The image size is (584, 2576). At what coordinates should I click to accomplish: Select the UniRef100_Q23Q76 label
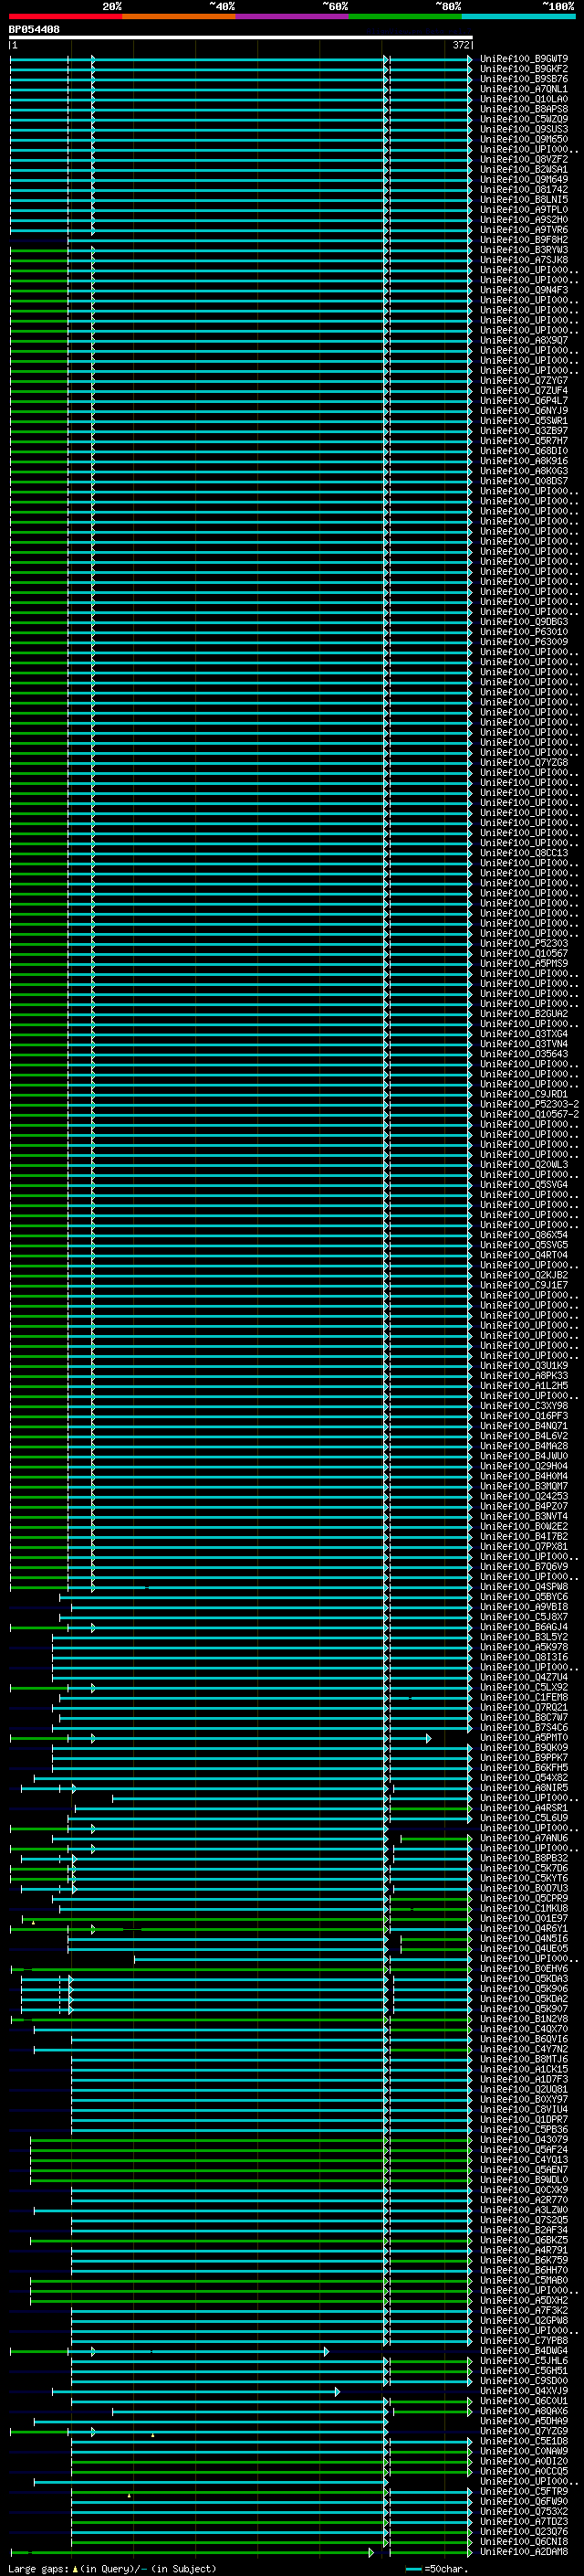[x=524, y=2532]
